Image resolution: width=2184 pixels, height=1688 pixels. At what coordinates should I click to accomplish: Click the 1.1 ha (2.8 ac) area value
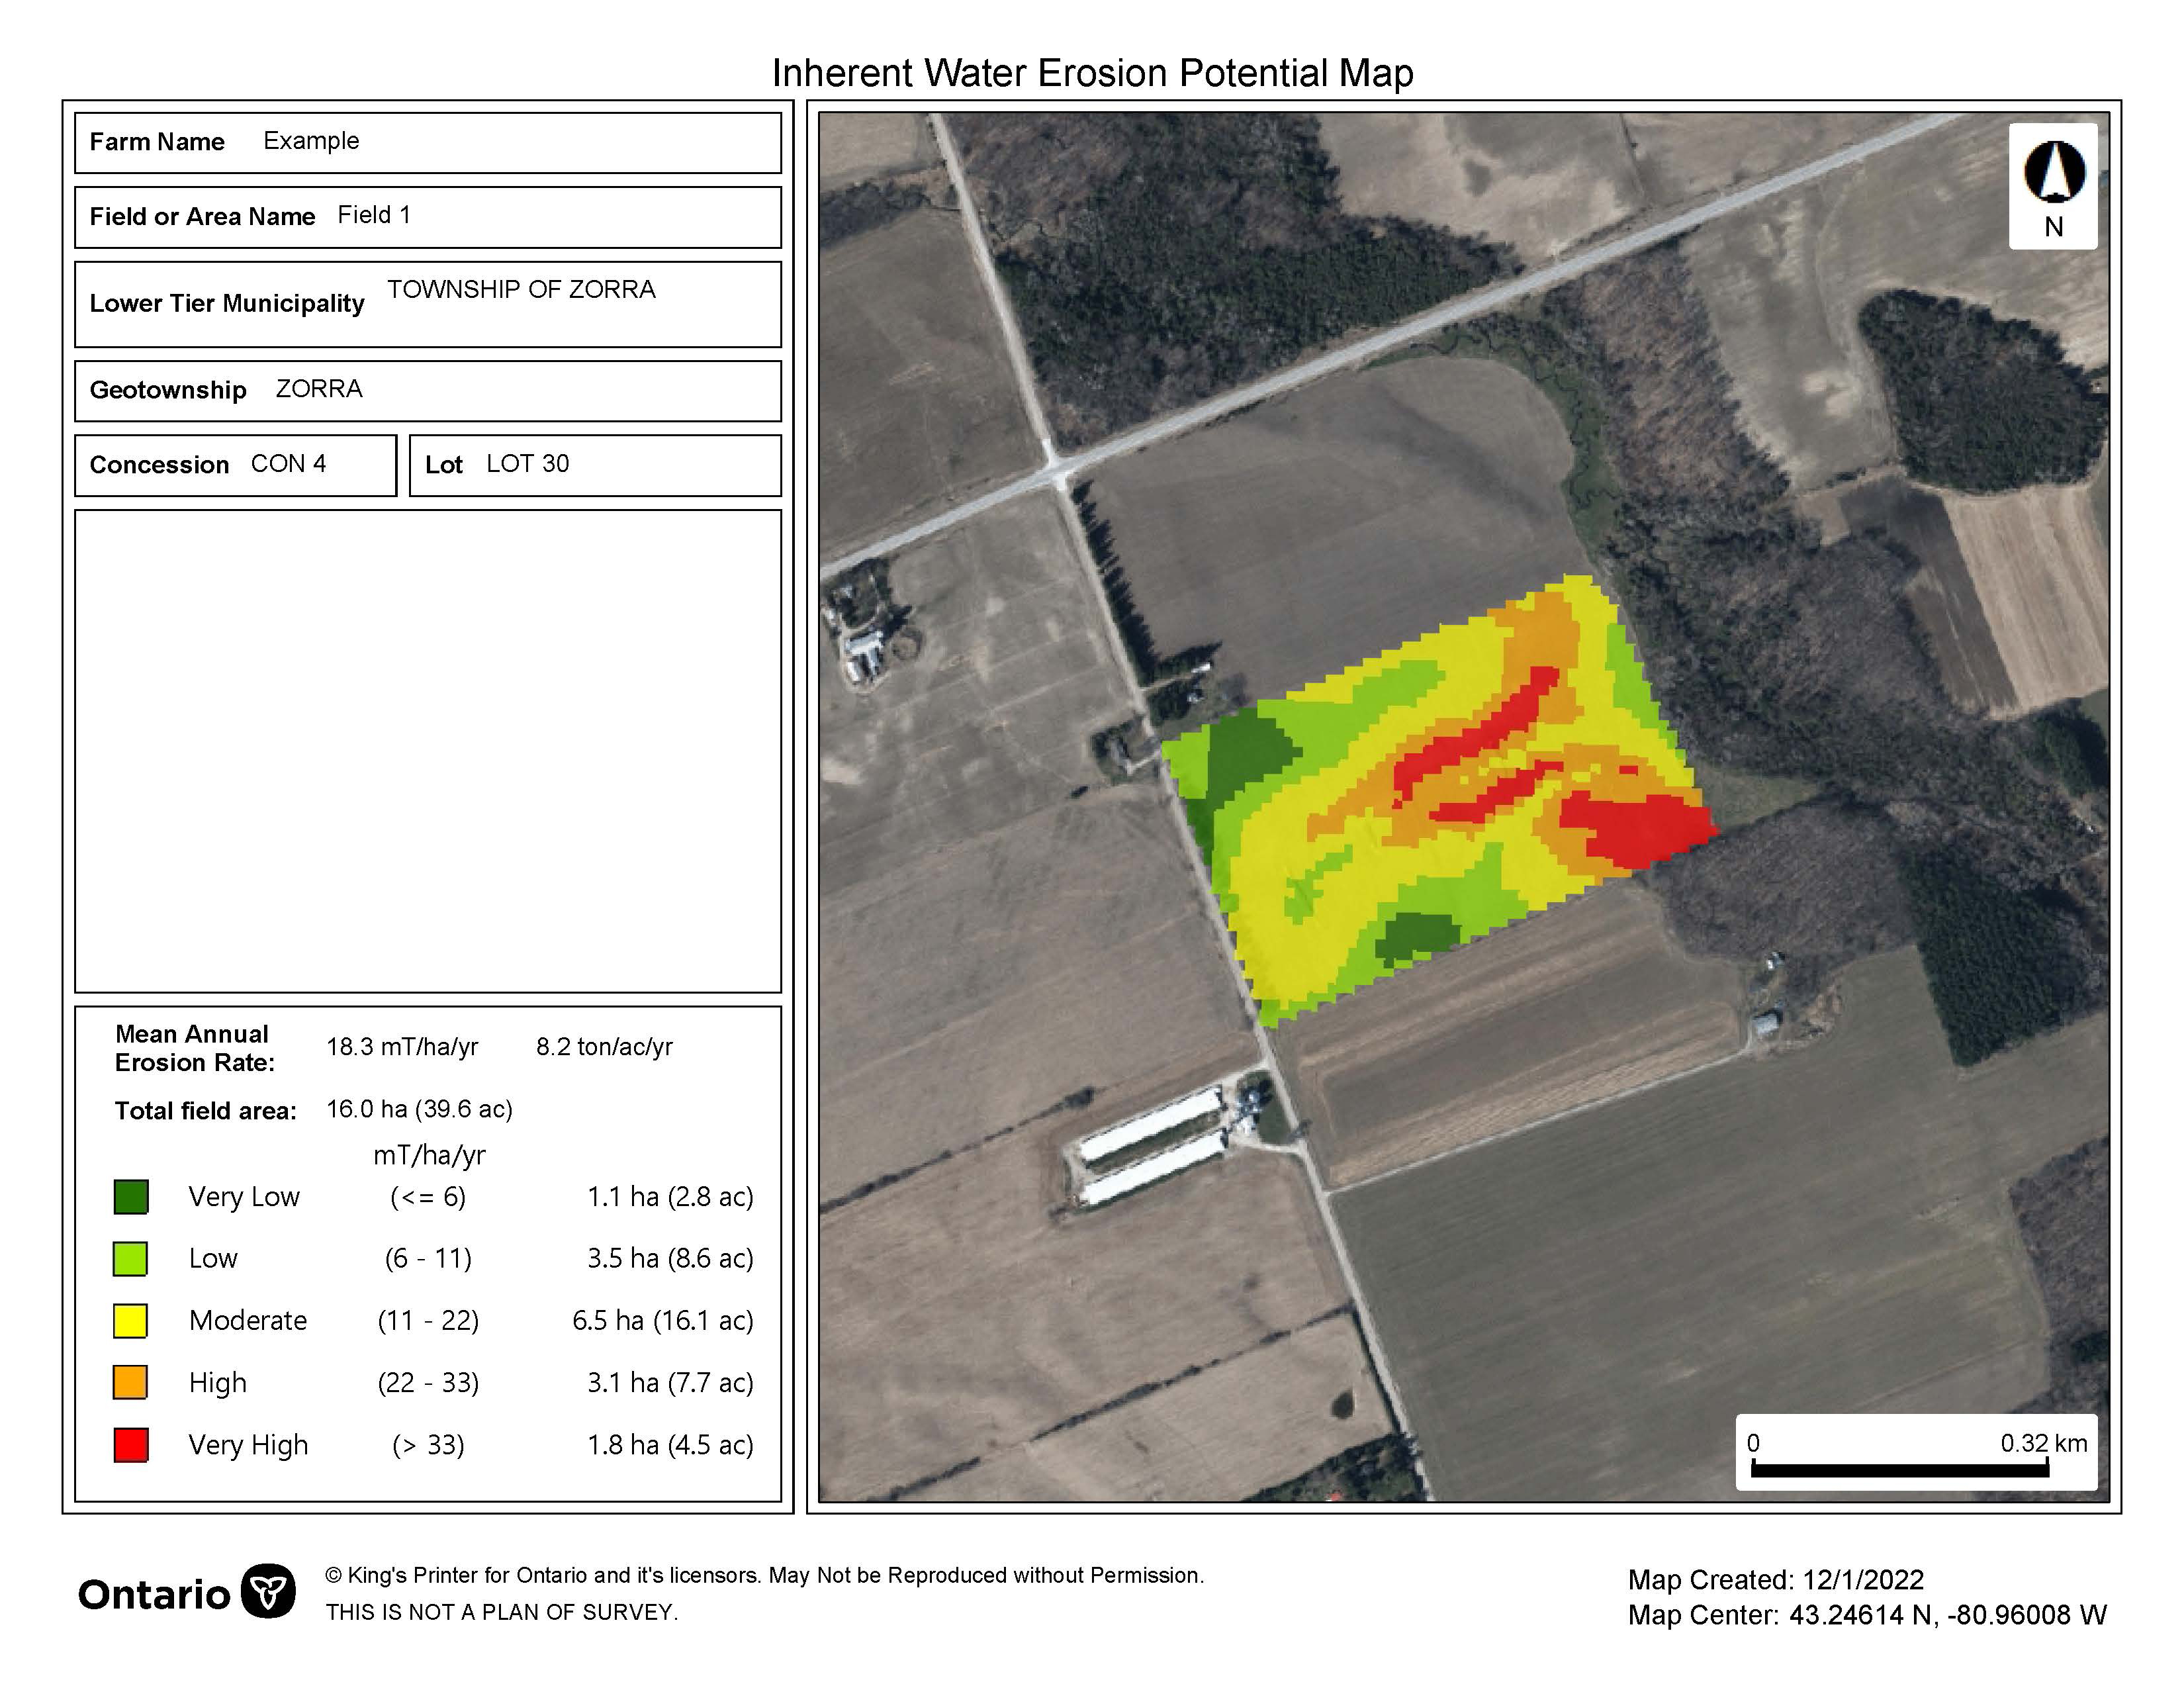pos(670,1197)
